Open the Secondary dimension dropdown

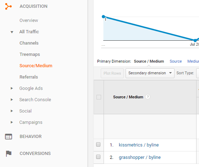click(x=150, y=73)
